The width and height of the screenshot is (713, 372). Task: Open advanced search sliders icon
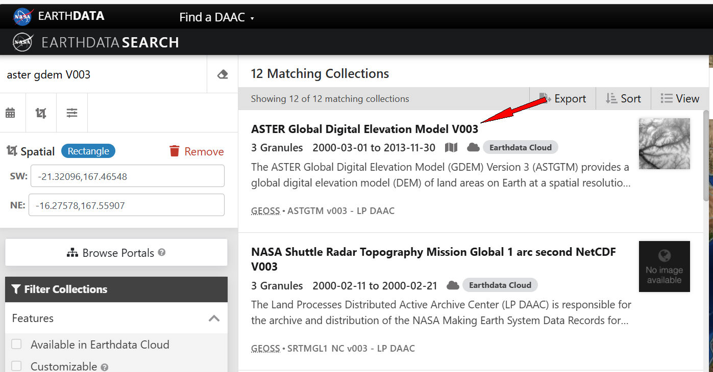(72, 113)
